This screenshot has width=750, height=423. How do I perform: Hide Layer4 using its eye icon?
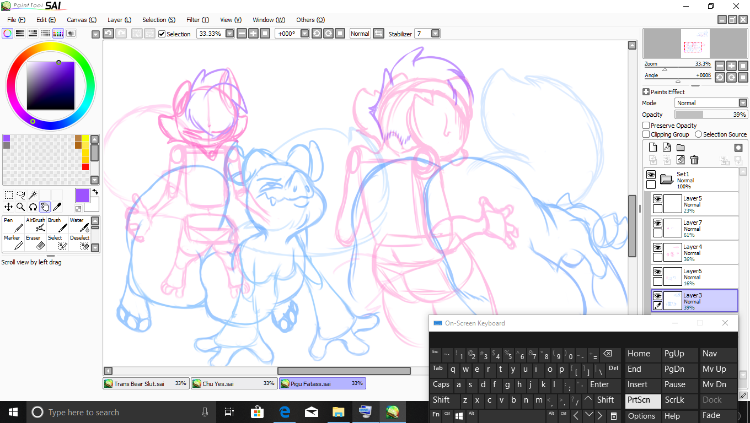[657, 247]
